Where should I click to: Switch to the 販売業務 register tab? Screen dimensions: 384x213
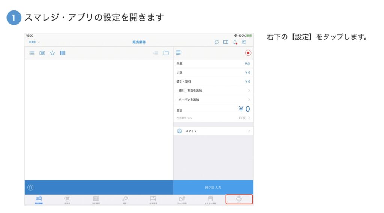[39, 200]
